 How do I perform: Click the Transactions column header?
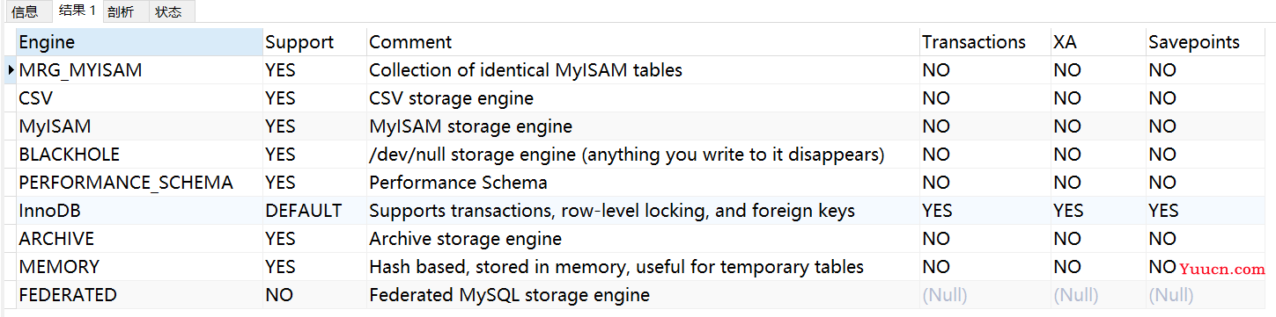click(x=985, y=42)
